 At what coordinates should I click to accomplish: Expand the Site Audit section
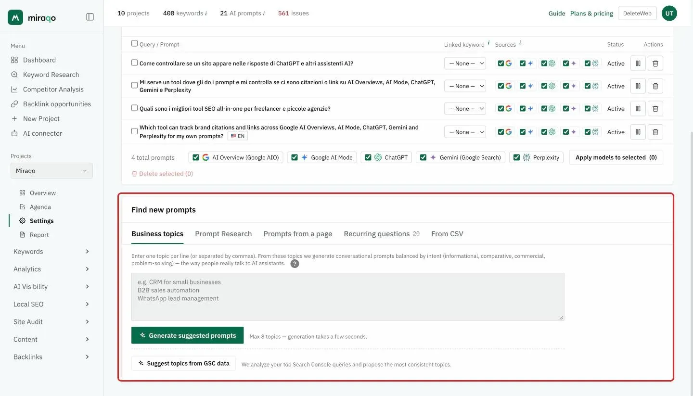(51, 322)
